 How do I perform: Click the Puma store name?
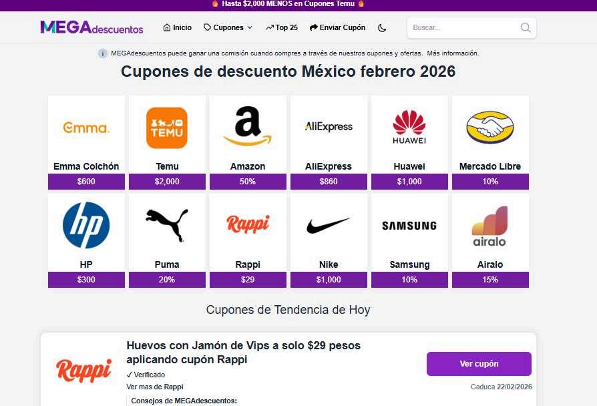(x=167, y=264)
